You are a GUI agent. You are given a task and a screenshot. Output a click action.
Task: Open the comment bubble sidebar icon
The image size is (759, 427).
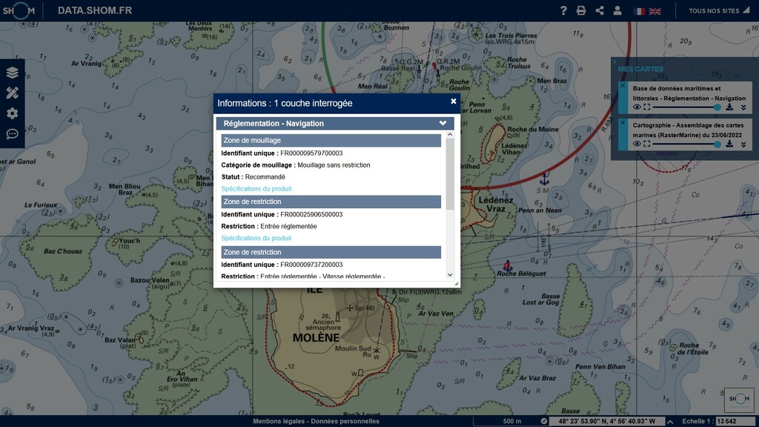pyautogui.click(x=12, y=133)
